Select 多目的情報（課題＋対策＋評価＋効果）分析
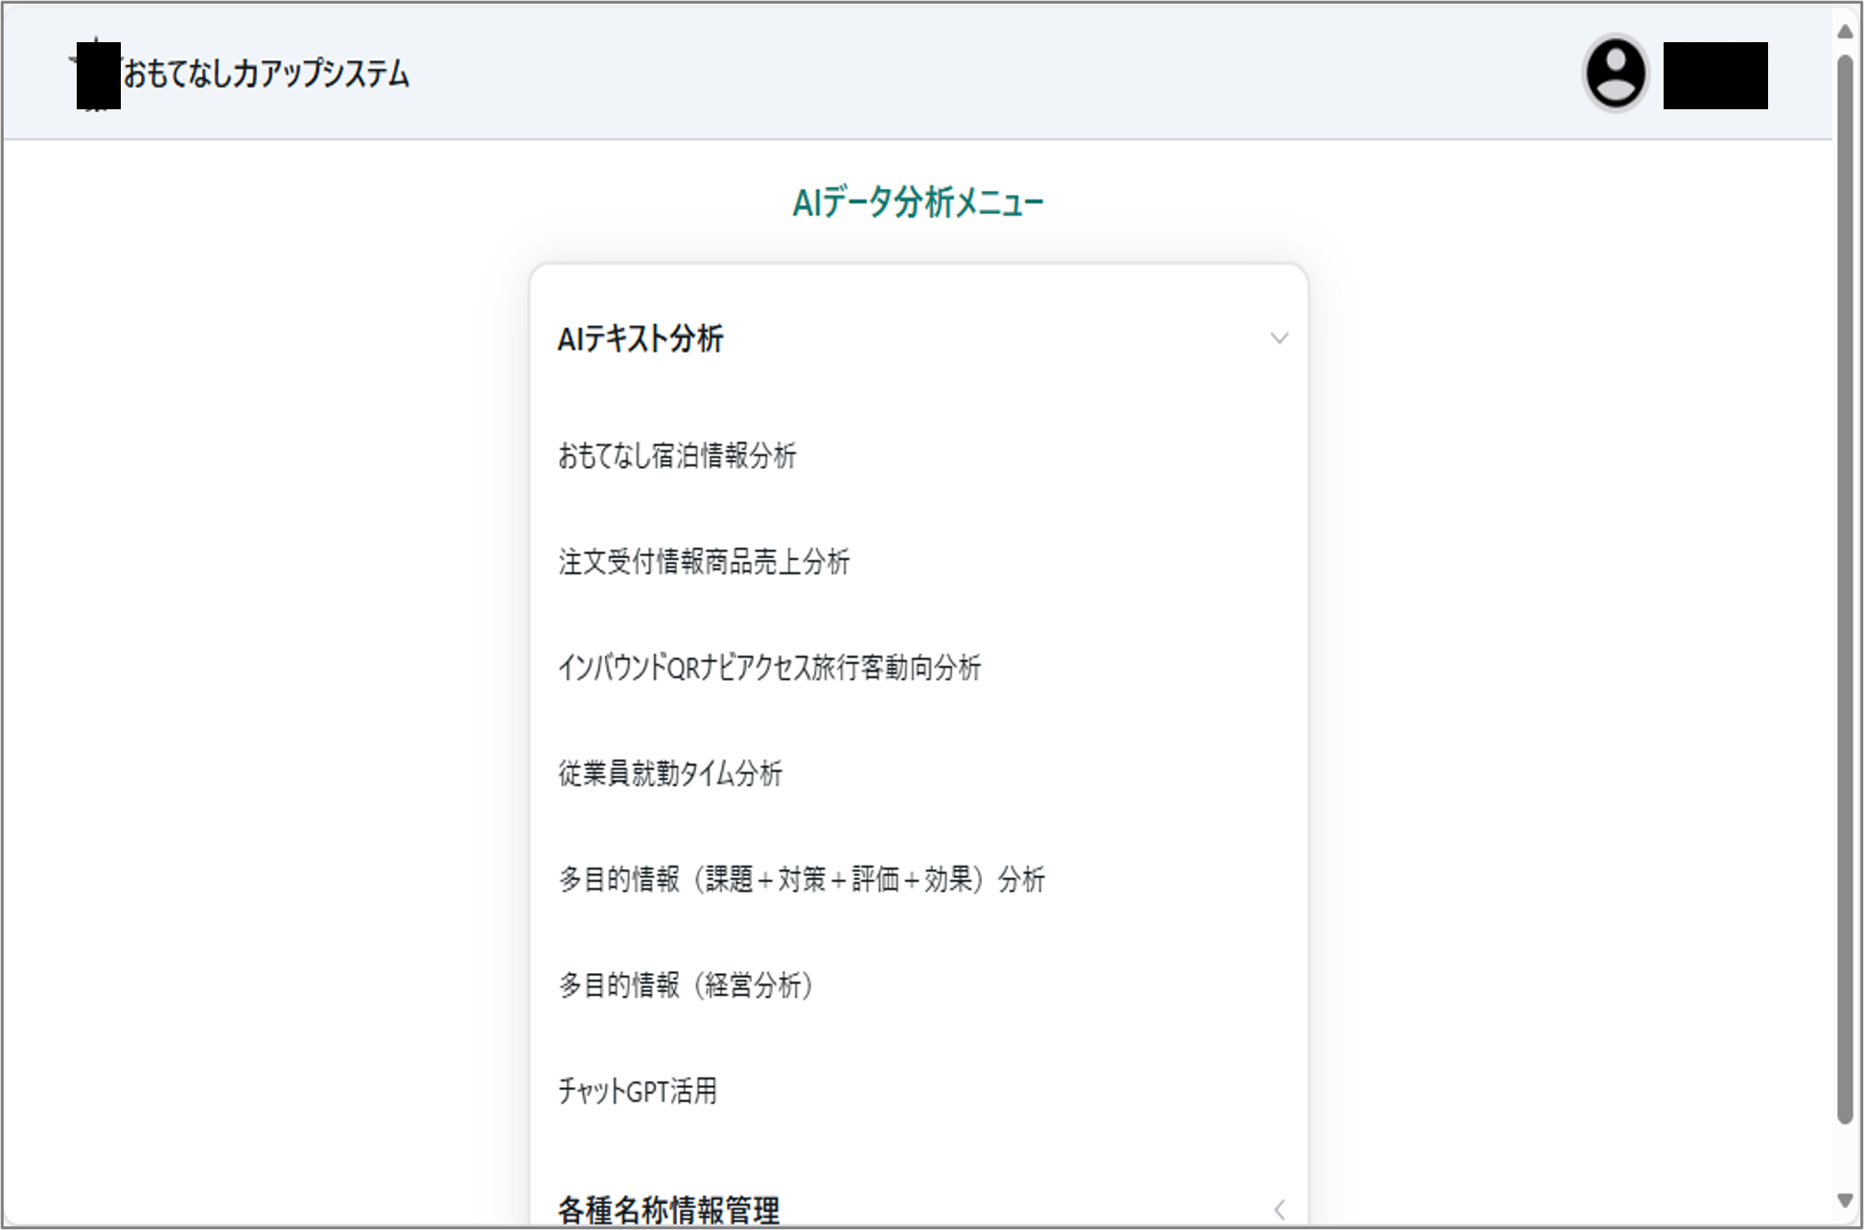The height and width of the screenshot is (1230, 1864). click(802, 879)
